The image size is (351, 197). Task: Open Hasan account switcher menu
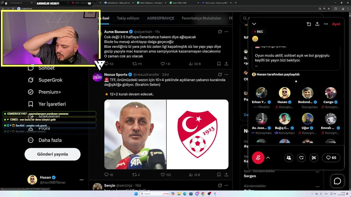pyautogui.click(x=81, y=180)
